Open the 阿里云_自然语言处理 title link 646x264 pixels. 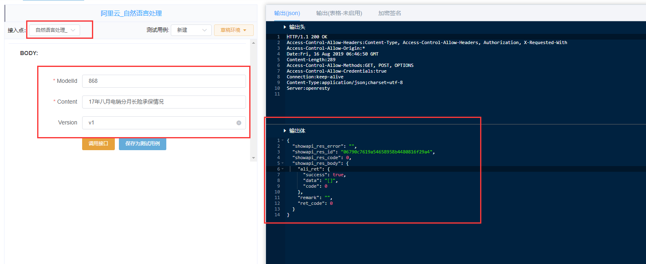131,13
